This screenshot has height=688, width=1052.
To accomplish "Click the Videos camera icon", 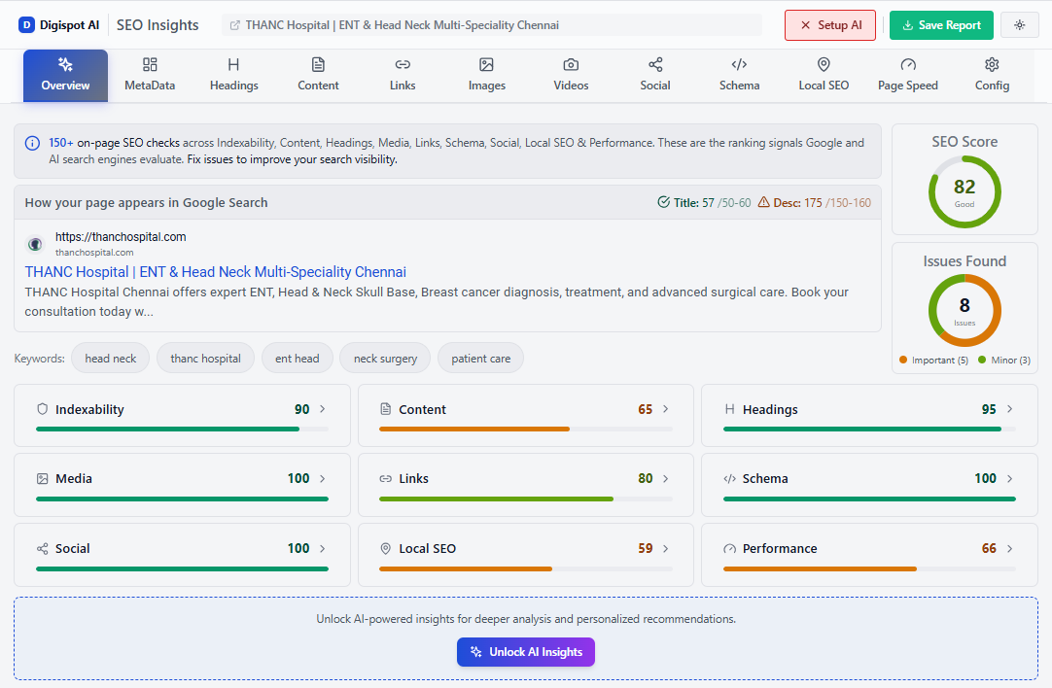I will (570, 65).
